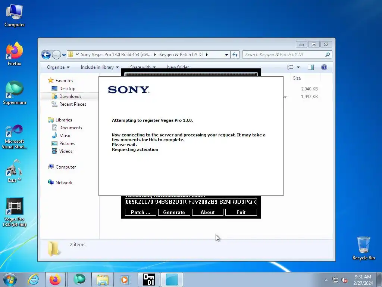Select Network in navigation pane

pyautogui.click(x=64, y=182)
